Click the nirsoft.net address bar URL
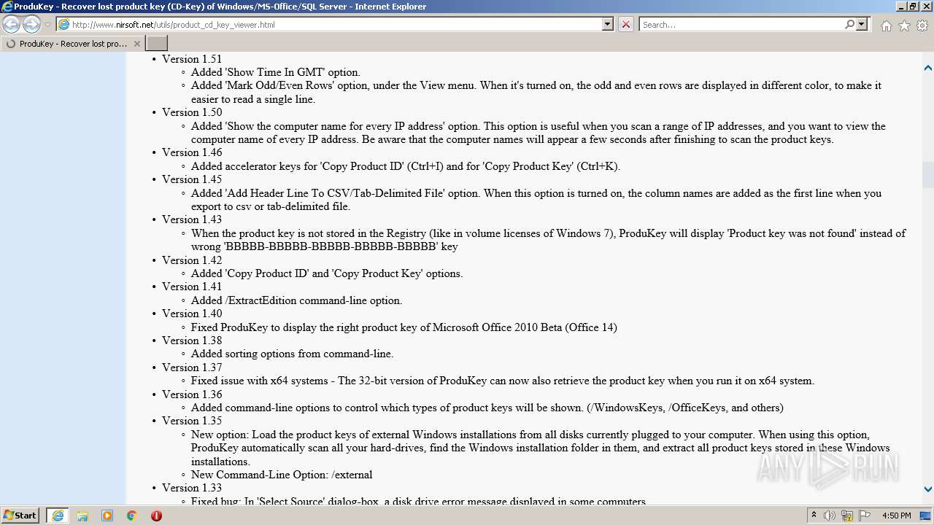This screenshot has height=525, width=934. (x=173, y=25)
